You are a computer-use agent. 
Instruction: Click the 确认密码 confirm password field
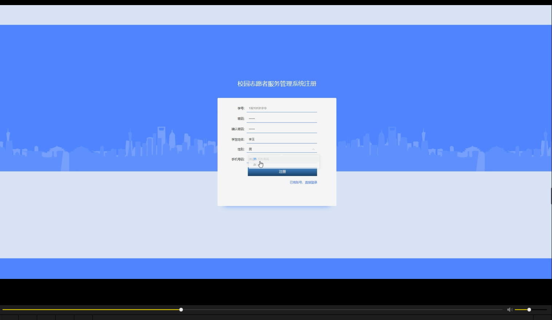(x=282, y=129)
